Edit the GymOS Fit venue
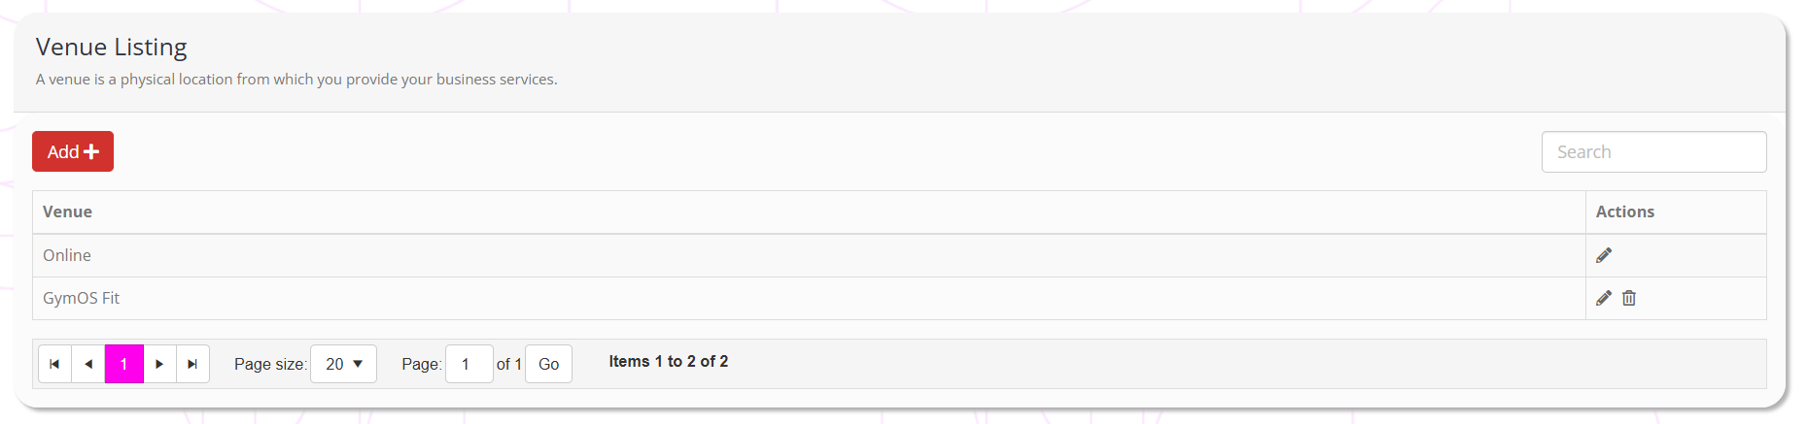Viewport: 1808px width, 424px height. [1604, 298]
